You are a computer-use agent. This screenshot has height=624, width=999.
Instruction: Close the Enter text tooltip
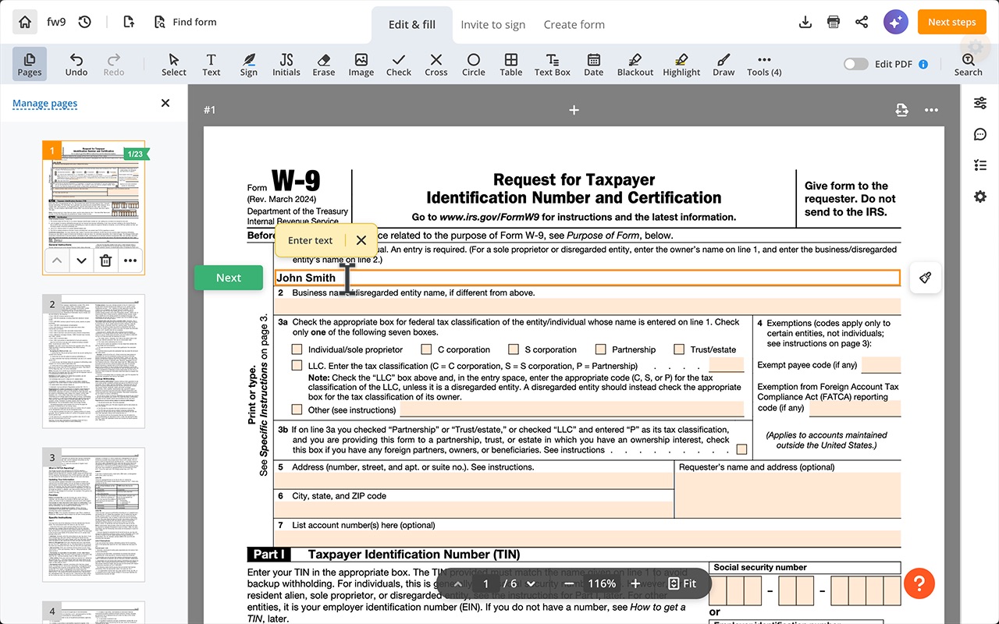[361, 240]
